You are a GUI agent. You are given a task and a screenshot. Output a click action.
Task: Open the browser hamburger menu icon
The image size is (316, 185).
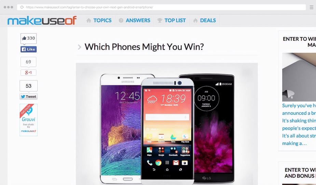[x=311, y=7]
